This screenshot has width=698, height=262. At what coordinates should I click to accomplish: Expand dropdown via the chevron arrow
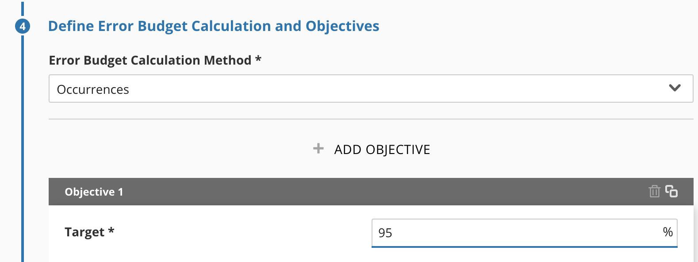(675, 88)
